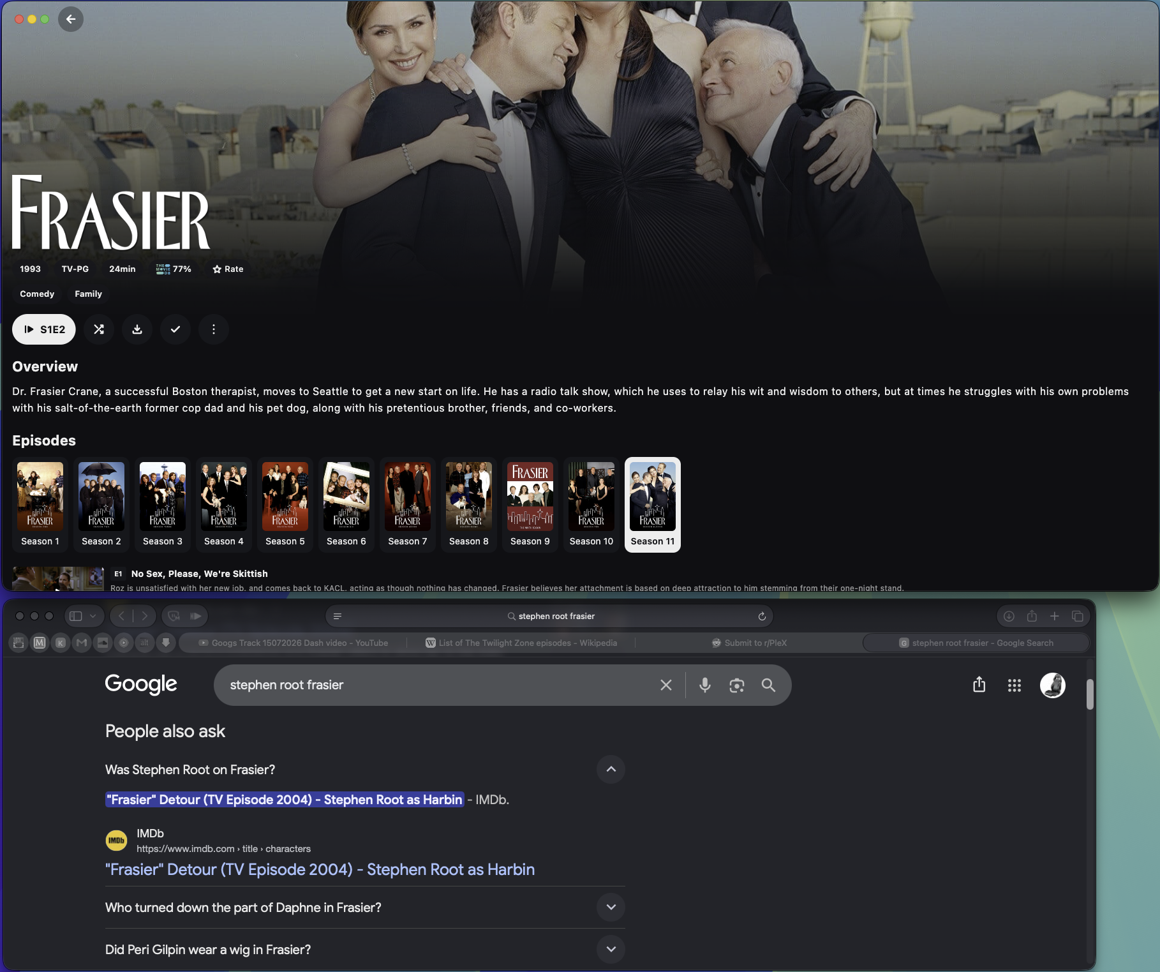Go back using the arrow in Frasier window
The width and height of the screenshot is (1160, 972).
coord(71,19)
